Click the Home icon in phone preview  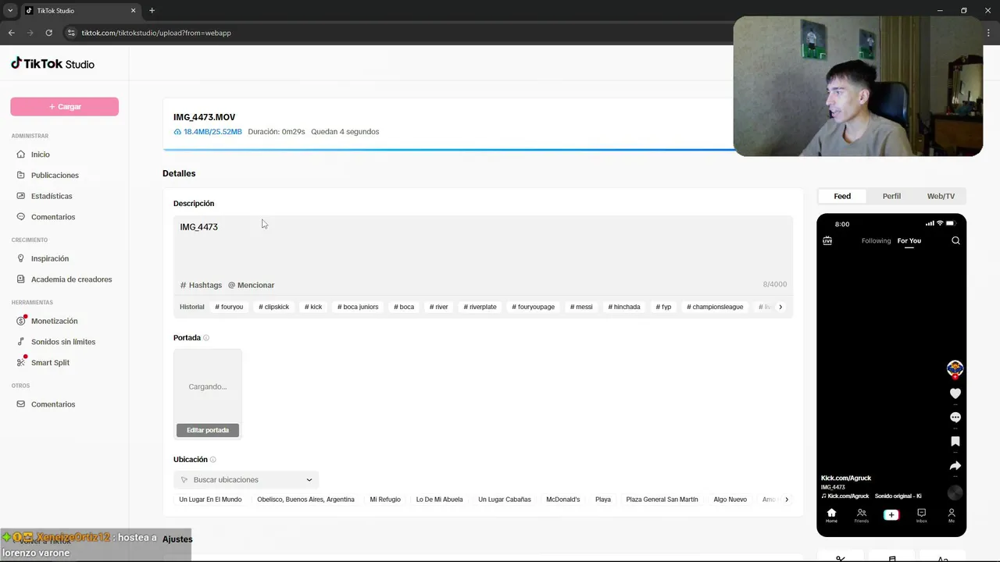pyautogui.click(x=831, y=515)
